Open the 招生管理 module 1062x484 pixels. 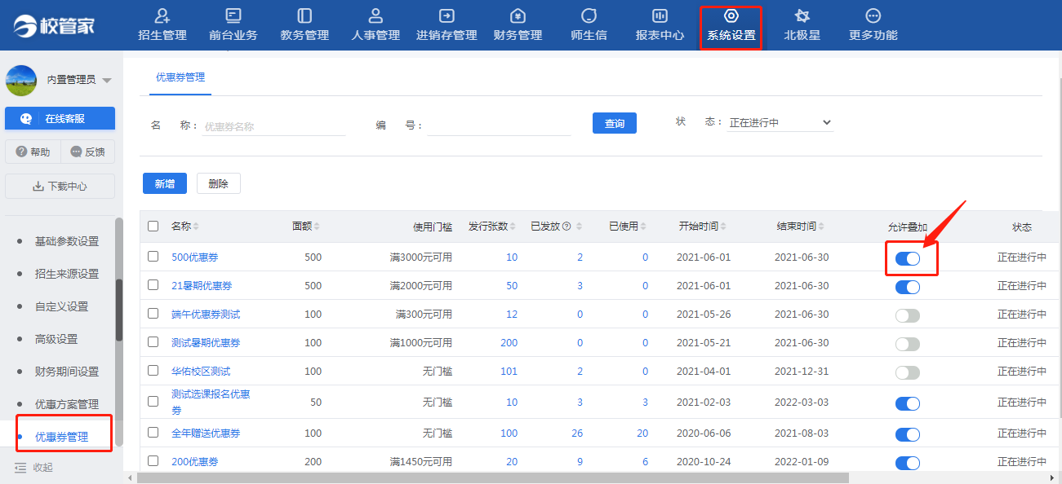click(162, 25)
